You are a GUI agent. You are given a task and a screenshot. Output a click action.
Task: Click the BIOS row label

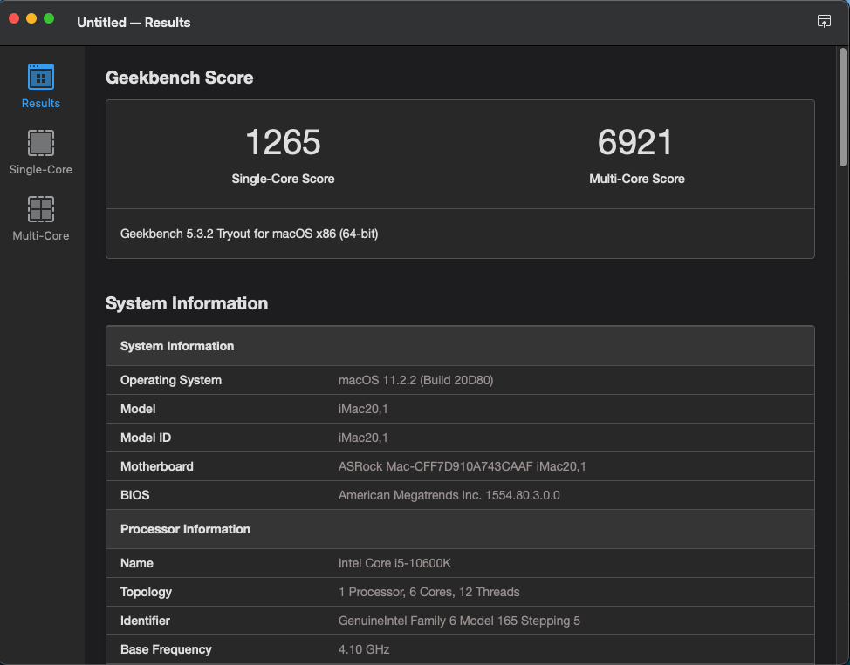[135, 495]
